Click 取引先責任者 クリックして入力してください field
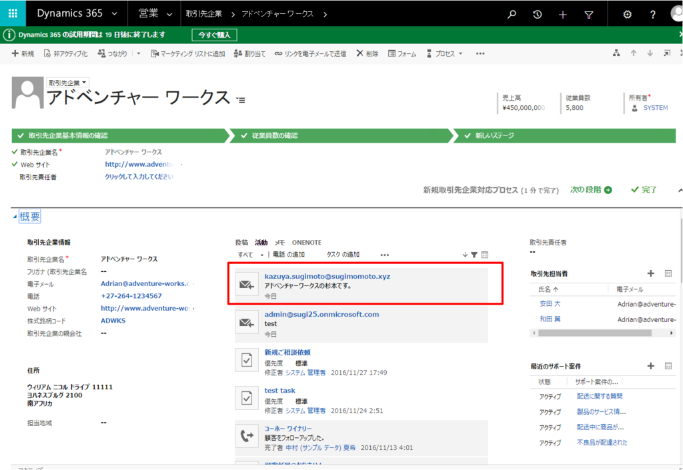The width and height of the screenshot is (683, 470). pyautogui.click(x=139, y=177)
